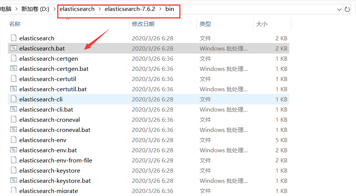Expand the chevron after elasticsearch-7.6.2 breadcrumb

(160, 9)
